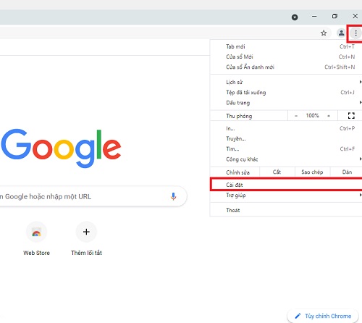Click 'Thêm lối tắt' label
Image resolution: width=362 pixels, height=323 pixels.
tap(86, 253)
